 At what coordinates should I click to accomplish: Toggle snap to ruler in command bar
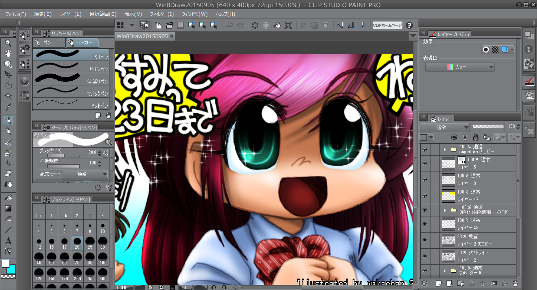tap(340, 26)
